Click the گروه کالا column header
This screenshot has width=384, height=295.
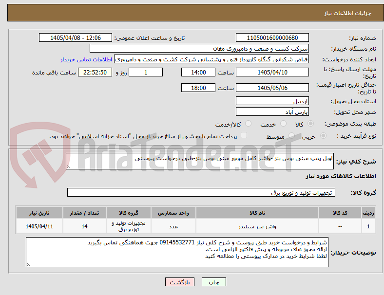[129, 213]
